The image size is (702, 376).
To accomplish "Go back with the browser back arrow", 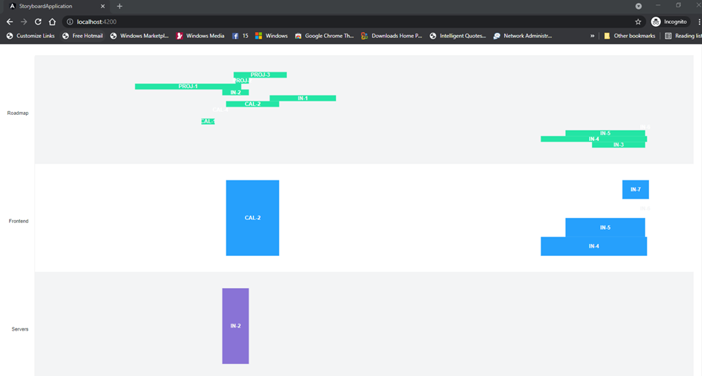I will 10,22.
